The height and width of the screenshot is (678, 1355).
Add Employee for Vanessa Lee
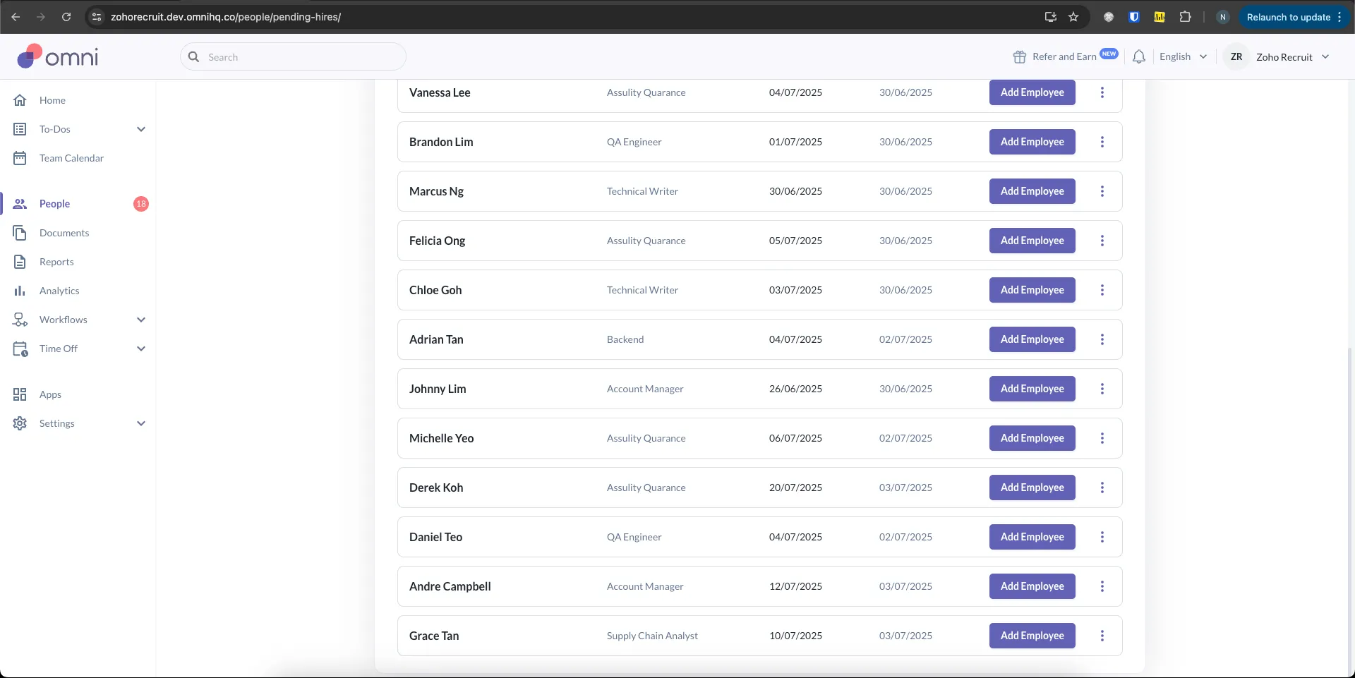1032,92
